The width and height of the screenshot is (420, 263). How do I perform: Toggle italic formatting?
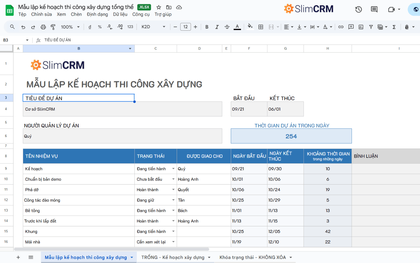click(x=217, y=27)
